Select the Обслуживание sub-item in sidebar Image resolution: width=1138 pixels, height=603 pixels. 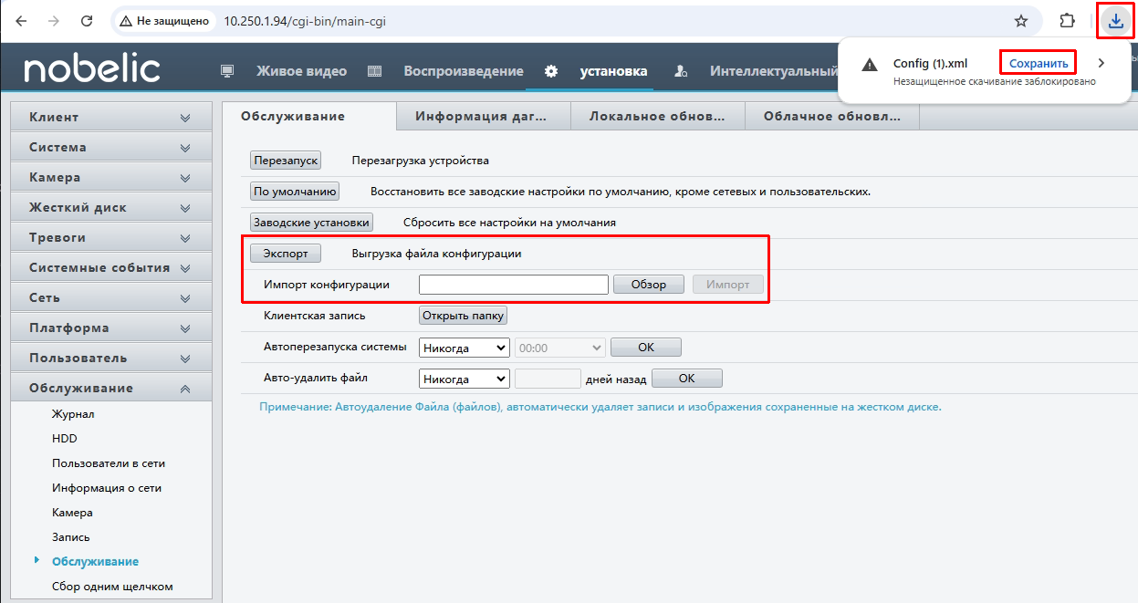coord(96,562)
